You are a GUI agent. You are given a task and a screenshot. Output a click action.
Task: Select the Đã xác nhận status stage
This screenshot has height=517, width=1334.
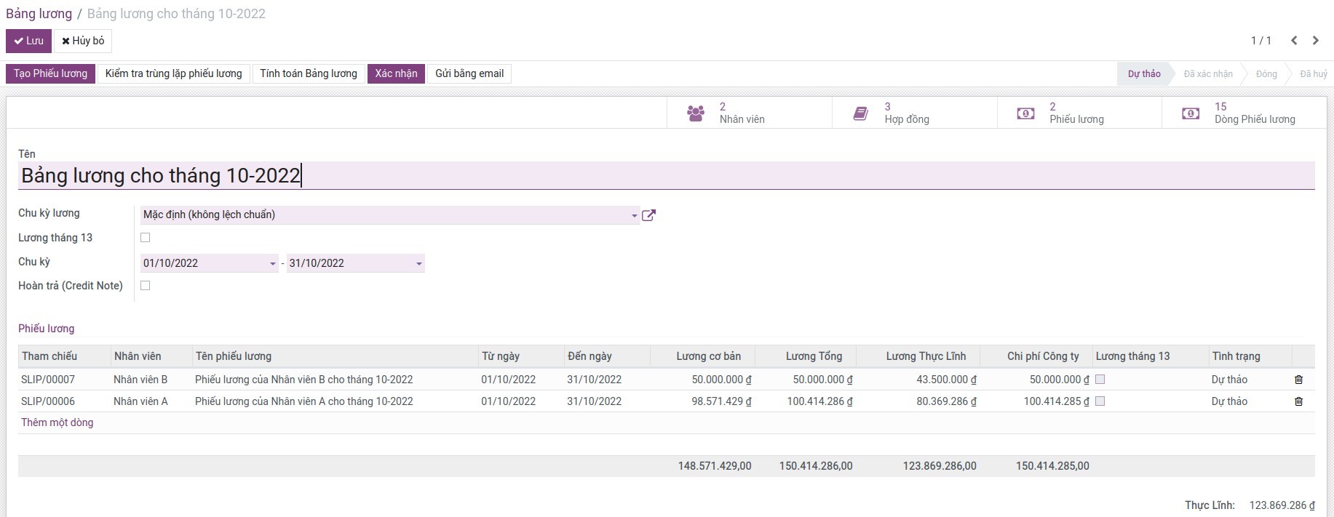[1208, 74]
